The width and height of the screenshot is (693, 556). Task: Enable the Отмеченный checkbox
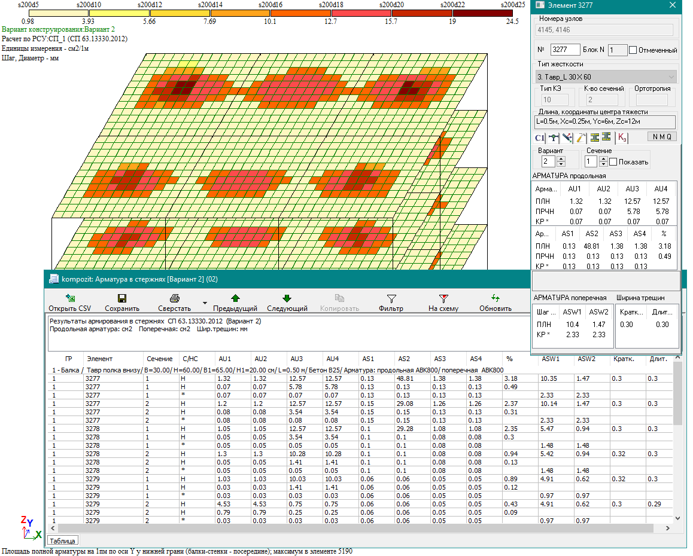(633, 50)
